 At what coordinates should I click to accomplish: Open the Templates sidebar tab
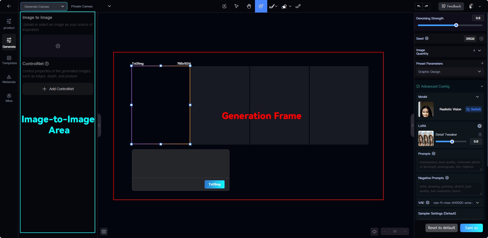pyautogui.click(x=9, y=60)
